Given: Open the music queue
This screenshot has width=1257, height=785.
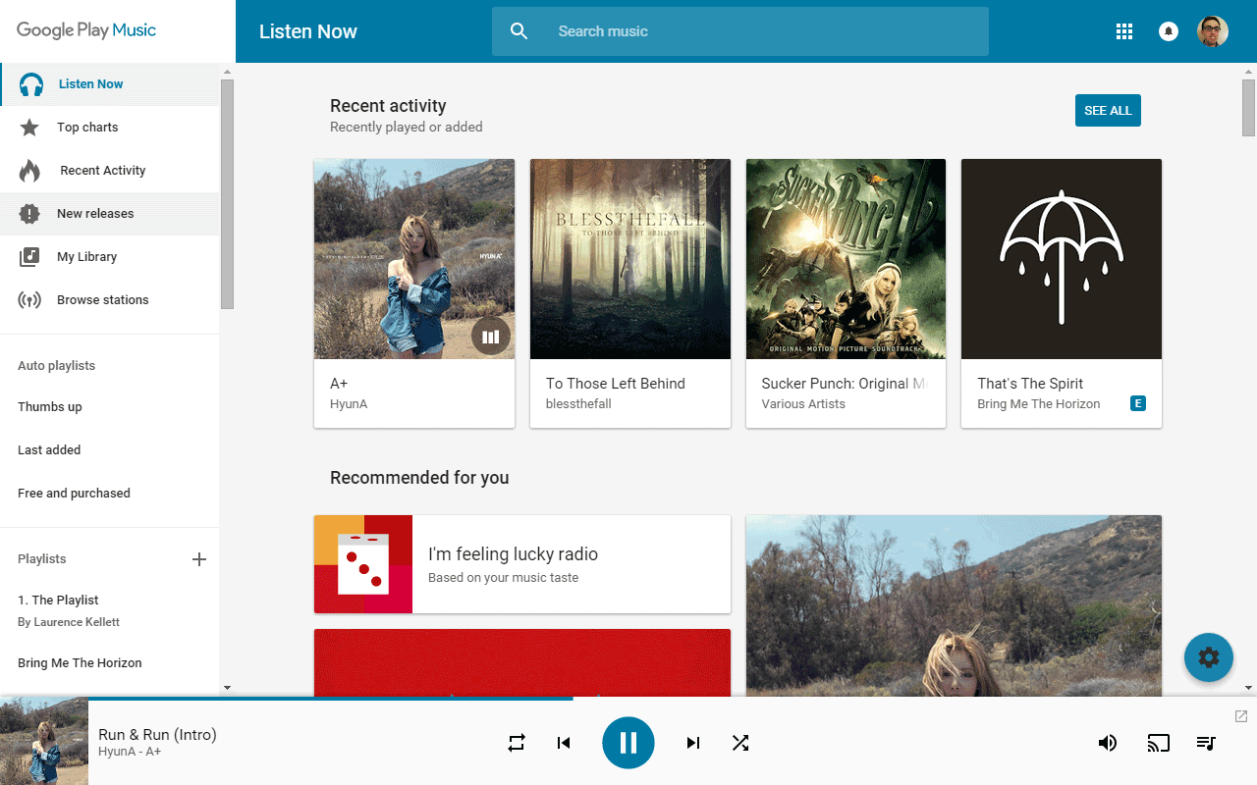Looking at the screenshot, I should (x=1205, y=743).
